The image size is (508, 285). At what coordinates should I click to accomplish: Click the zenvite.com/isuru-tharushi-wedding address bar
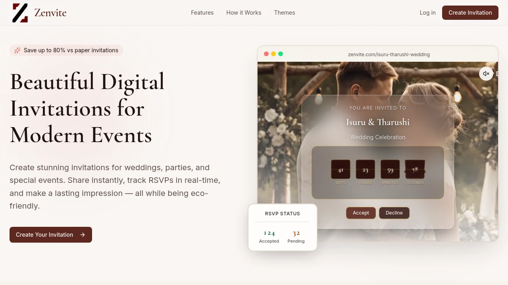[x=389, y=54]
